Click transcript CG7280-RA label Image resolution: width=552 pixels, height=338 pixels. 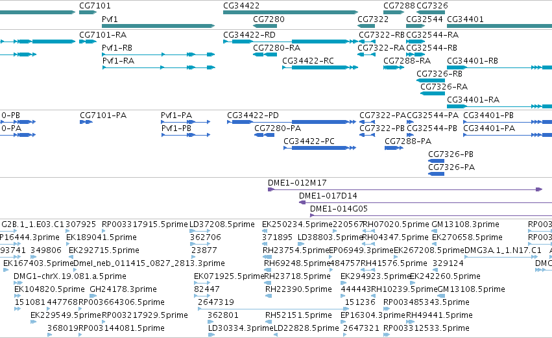pos(277,48)
